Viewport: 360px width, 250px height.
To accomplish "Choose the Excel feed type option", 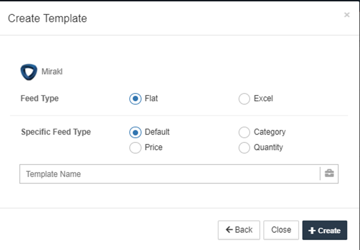I will pyautogui.click(x=244, y=99).
